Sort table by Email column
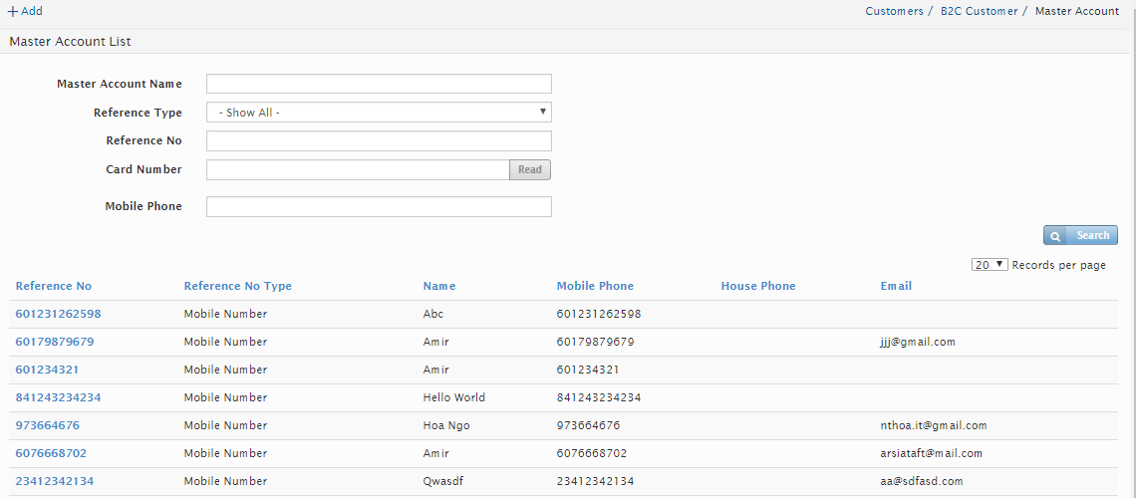The height and width of the screenshot is (498, 1136). click(896, 286)
